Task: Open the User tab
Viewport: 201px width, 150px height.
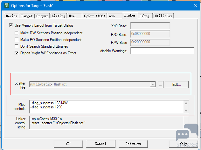Action: (x=75, y=16)
